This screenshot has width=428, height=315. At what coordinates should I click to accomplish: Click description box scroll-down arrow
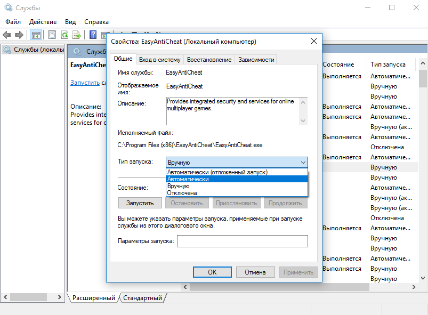tap(303, 120)
